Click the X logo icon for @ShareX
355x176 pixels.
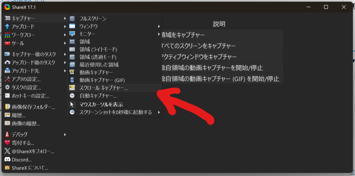click(x=7, y=151)
